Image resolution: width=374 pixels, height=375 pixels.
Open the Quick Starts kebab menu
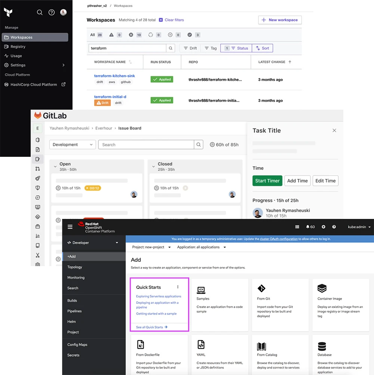point(178,287)
